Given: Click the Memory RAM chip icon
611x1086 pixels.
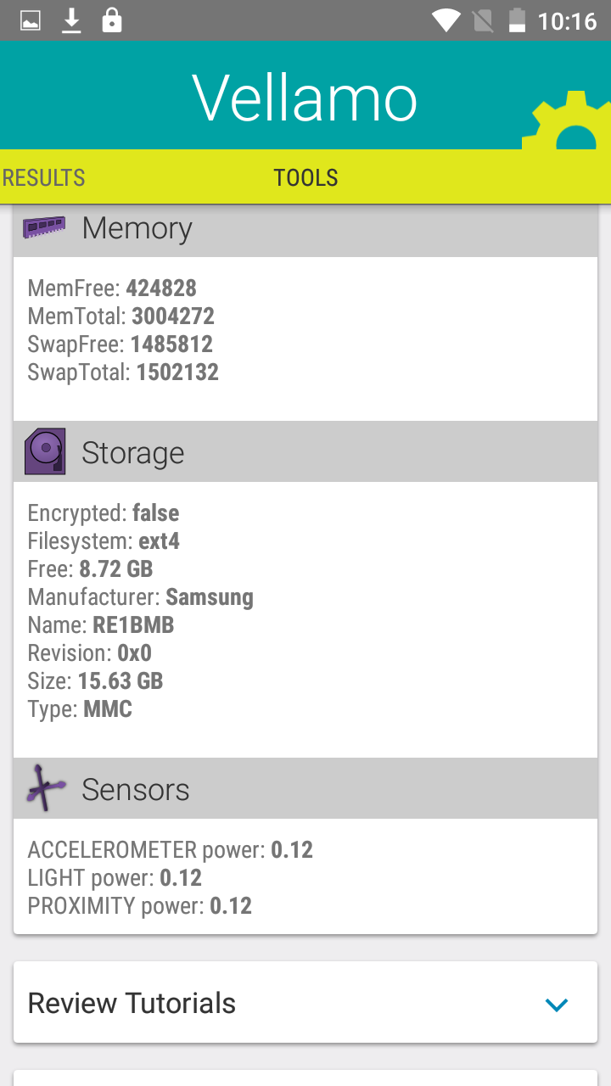Looking at the screenshot, I should [x=44, y=227].
